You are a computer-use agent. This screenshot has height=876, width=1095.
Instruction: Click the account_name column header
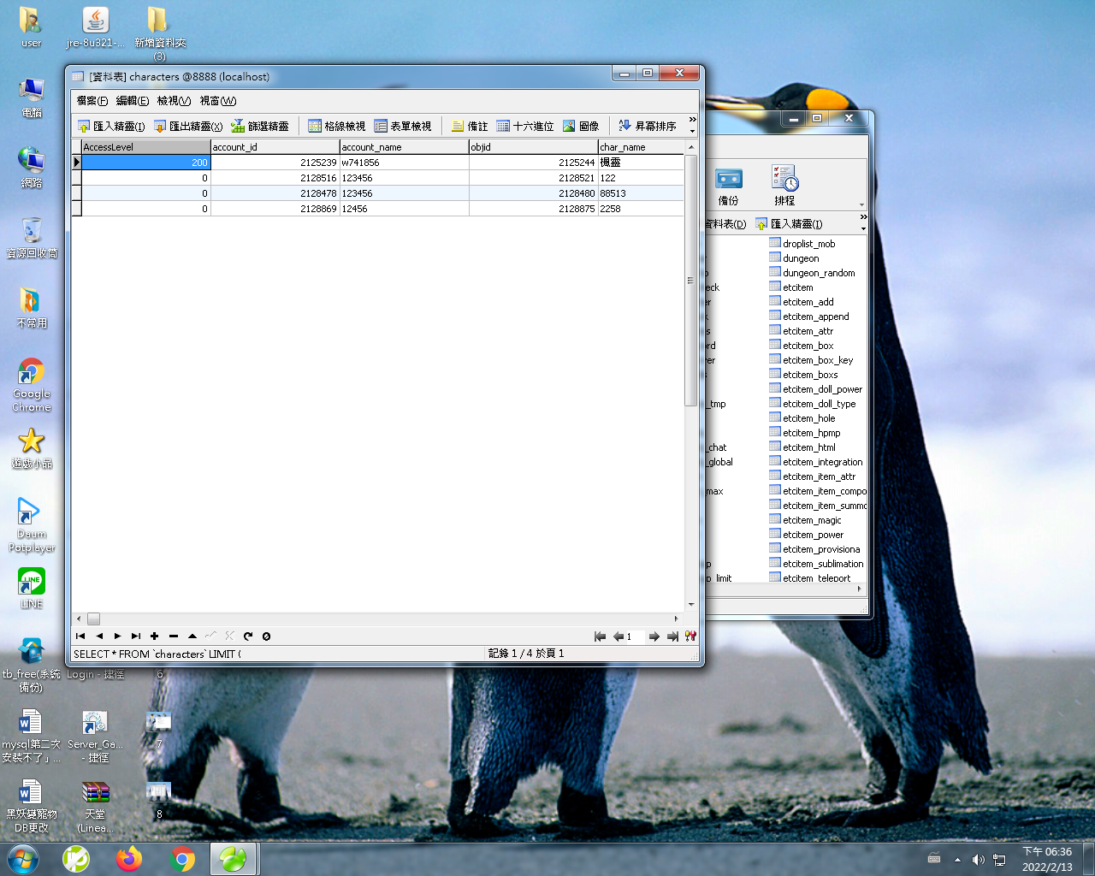click(x=404, y=147)
